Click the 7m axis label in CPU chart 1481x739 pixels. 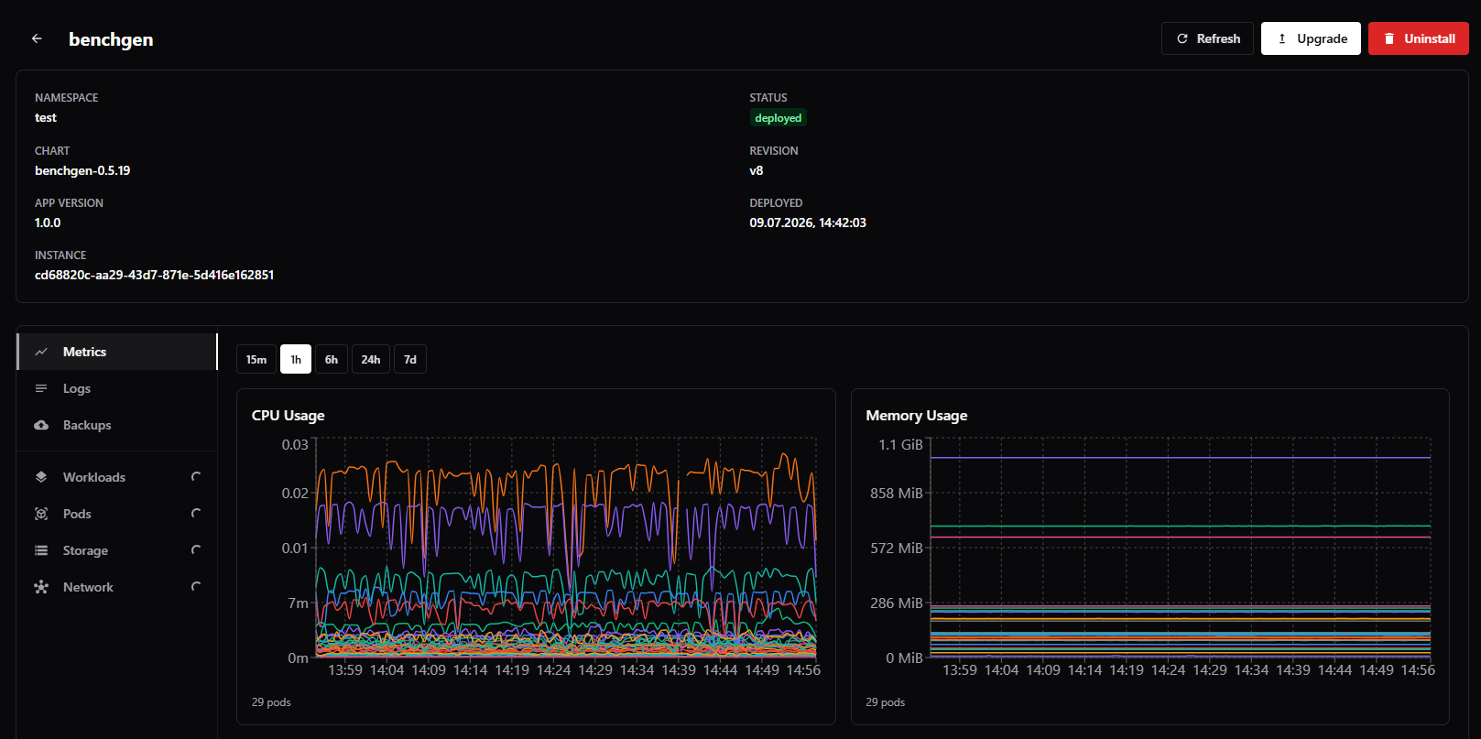298,603
